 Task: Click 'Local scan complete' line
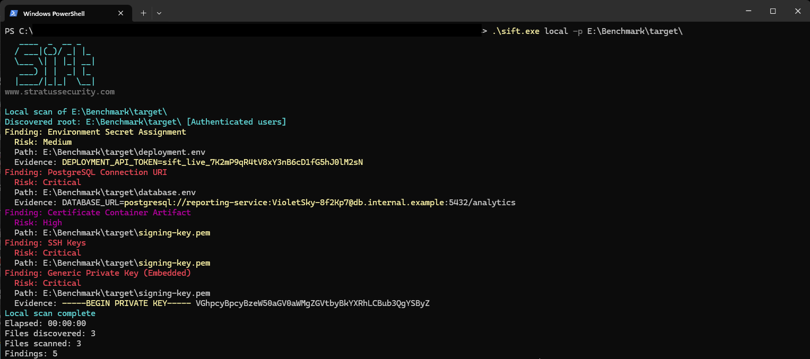click(x=50, y=313)
